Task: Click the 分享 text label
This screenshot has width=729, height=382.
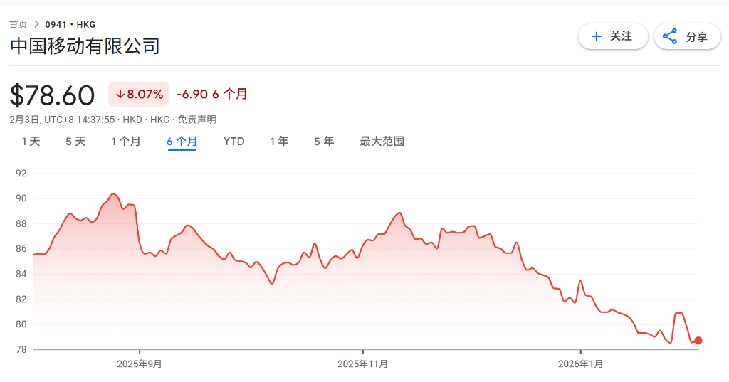Action: tap(696, 37)
